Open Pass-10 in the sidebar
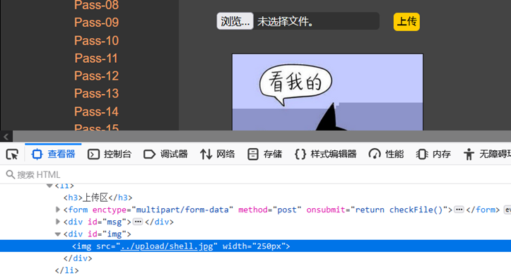The image size is (511, 278). 96,41
